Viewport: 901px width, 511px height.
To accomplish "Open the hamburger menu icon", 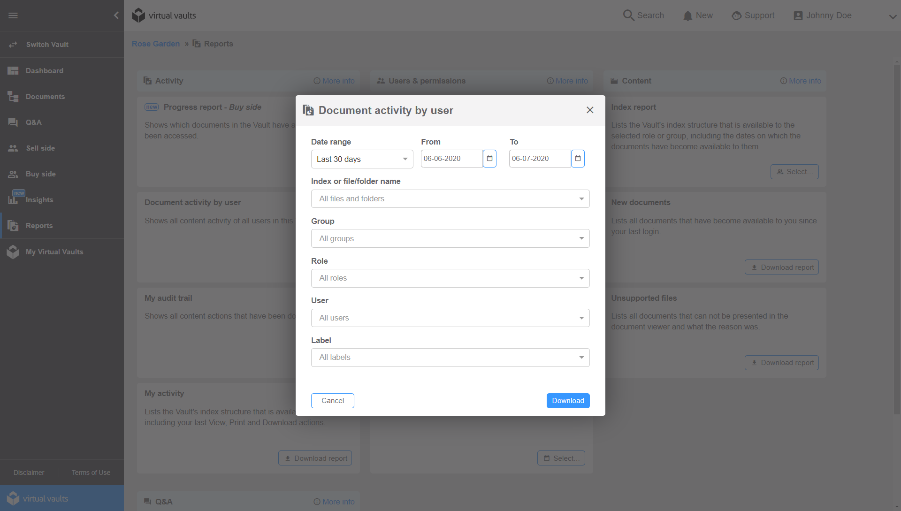I will click(x=13, y=15).
